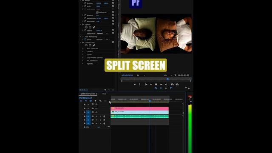Screen dimensions: 272x153
Task: Toggle V1 track targeting
Action: click(x=88, y=112)
